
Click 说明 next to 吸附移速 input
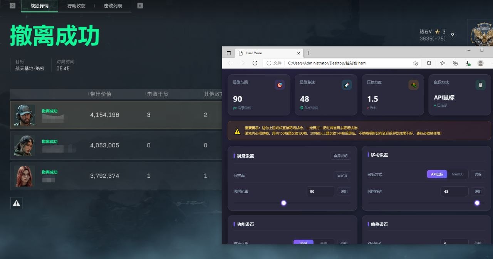(x=478, y=191)
